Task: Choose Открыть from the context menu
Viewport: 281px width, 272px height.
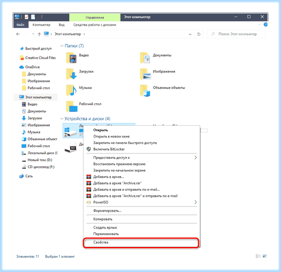Action: 141,130
